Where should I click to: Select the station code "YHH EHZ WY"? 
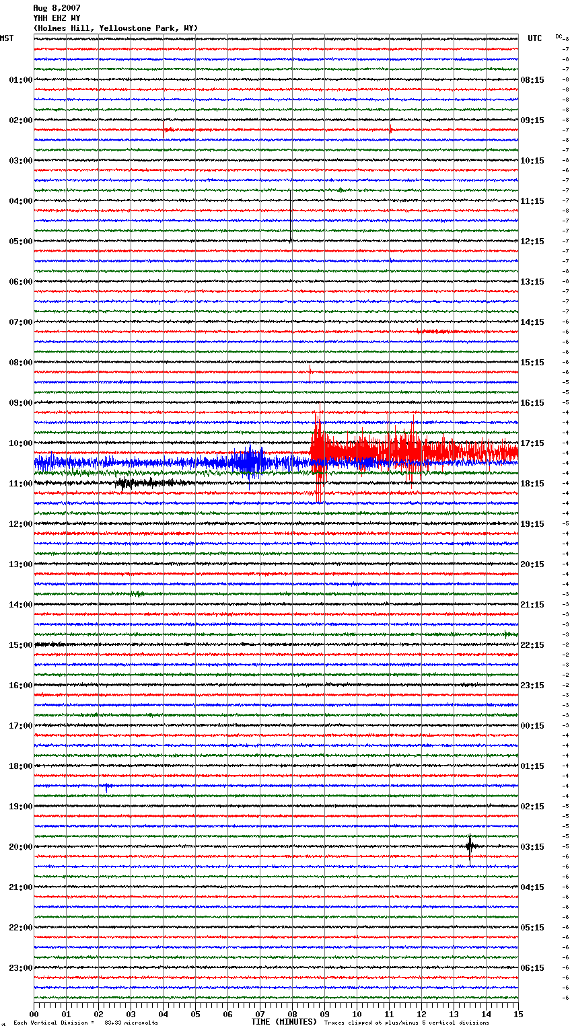[x=57, y=18]
